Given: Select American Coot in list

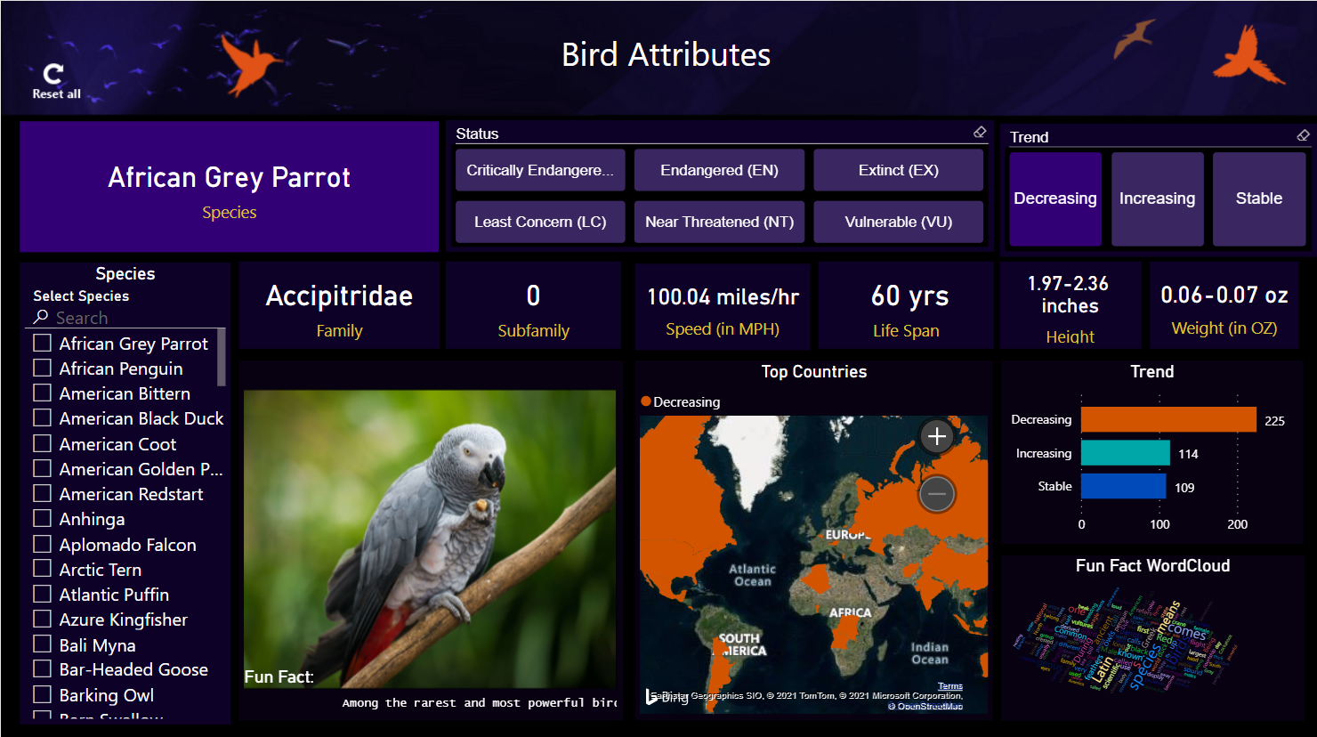Looking at the screenshot, I should click(x=117, y=443).
